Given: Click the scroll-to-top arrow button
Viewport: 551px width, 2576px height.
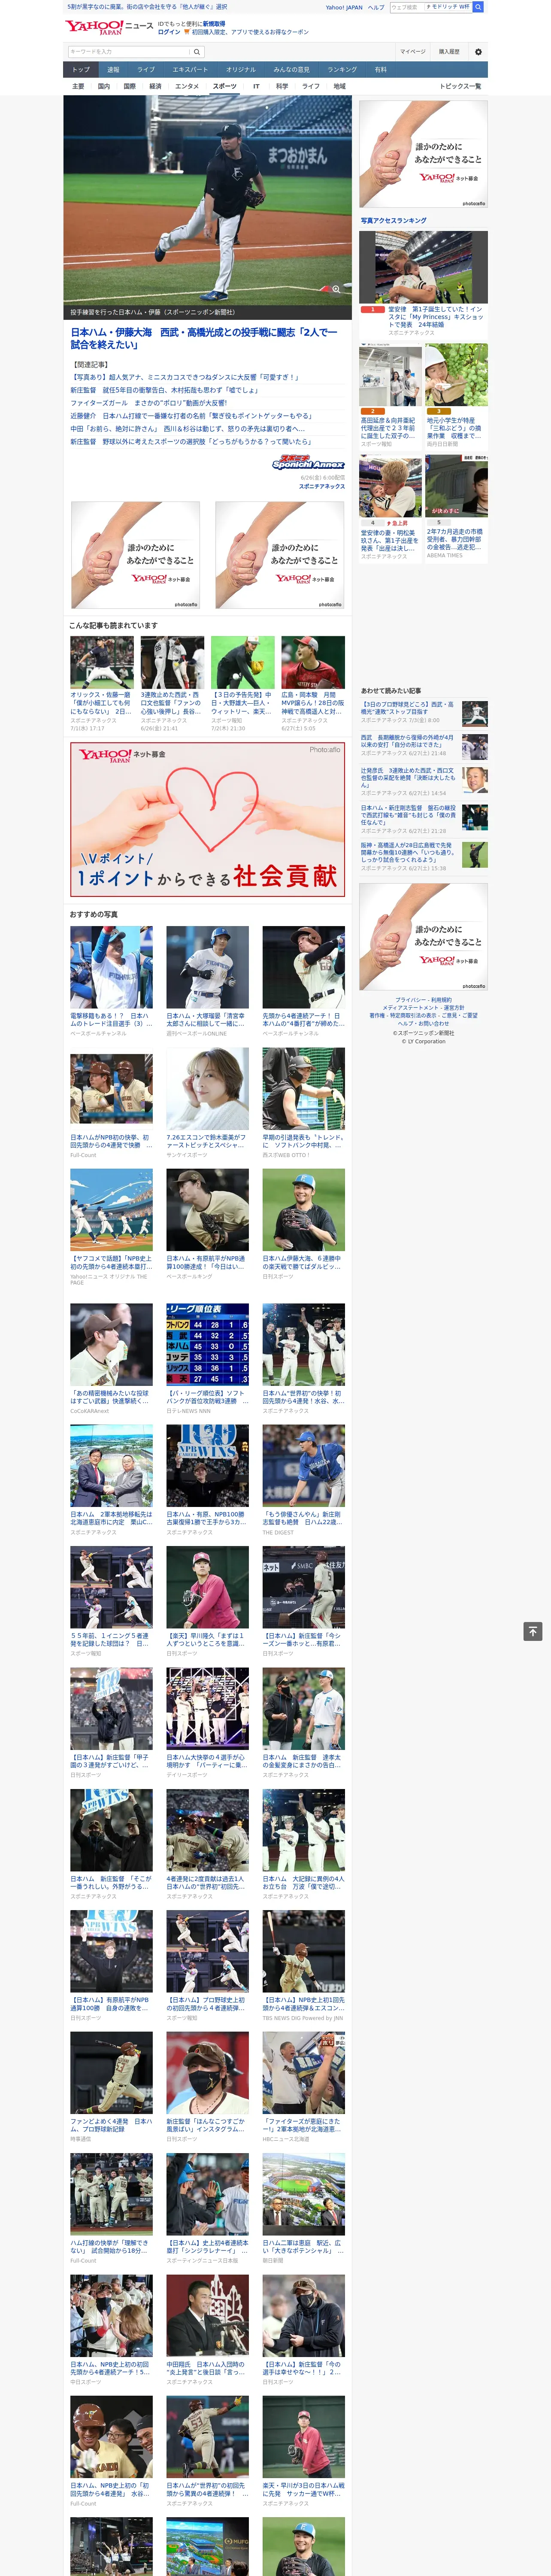Looking at the screenshot, I should [533, 1631].
